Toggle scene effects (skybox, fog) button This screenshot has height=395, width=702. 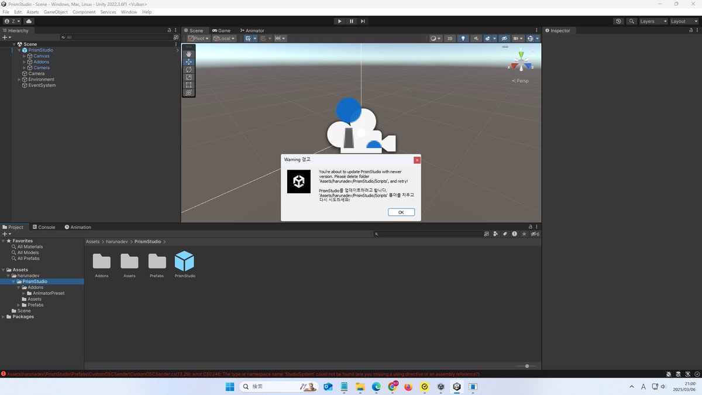[488, 38]
